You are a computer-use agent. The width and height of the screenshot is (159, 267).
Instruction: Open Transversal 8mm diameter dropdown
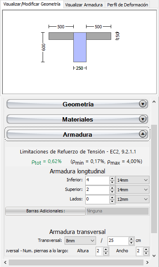point(80,241)
